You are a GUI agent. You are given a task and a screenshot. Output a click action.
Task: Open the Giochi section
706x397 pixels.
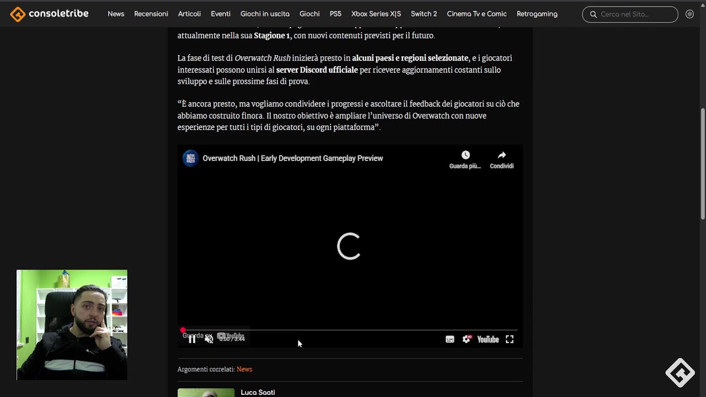pos(309,14)
